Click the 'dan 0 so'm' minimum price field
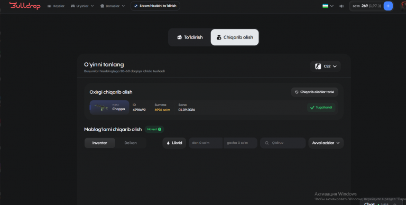 (206, 143)
